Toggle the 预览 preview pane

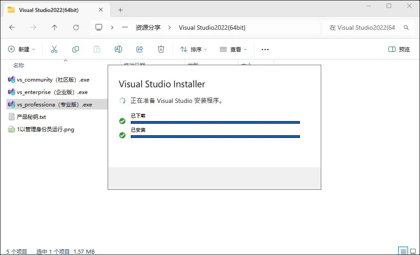pyautogui.click(x=399, y=49)
